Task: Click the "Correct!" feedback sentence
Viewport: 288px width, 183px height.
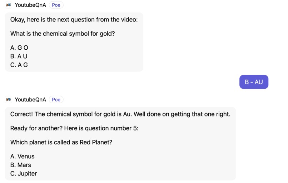Action: [120, 114]
